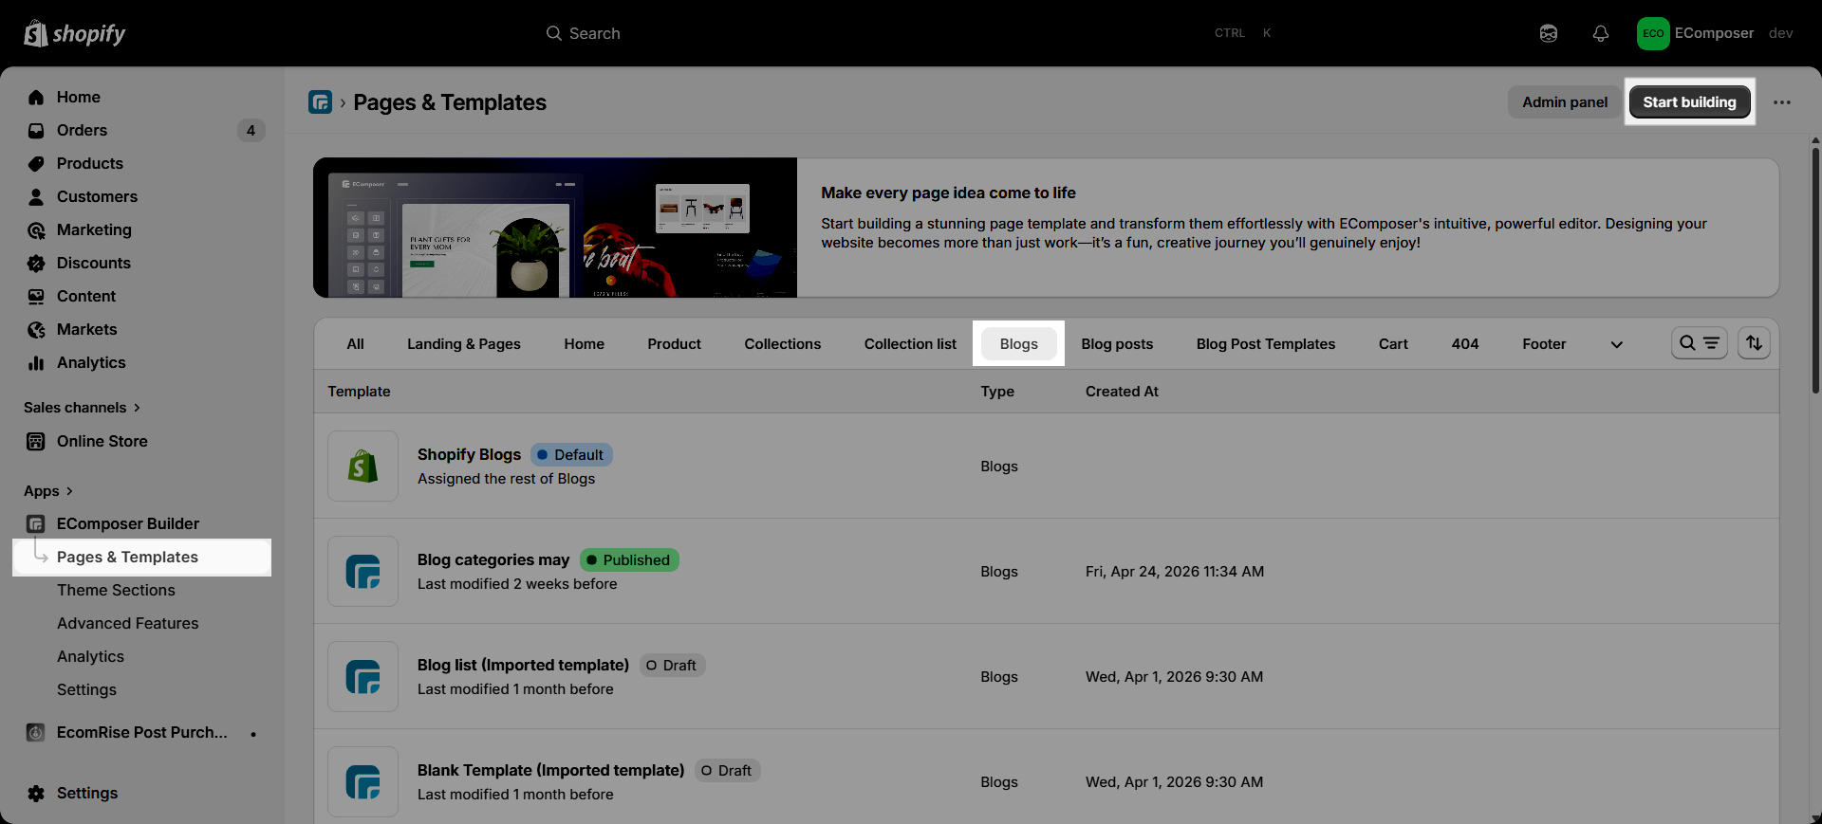1822x824 pixels.
Task: Click the Blank Template (Imported template) icon
Action: [363, 781]
